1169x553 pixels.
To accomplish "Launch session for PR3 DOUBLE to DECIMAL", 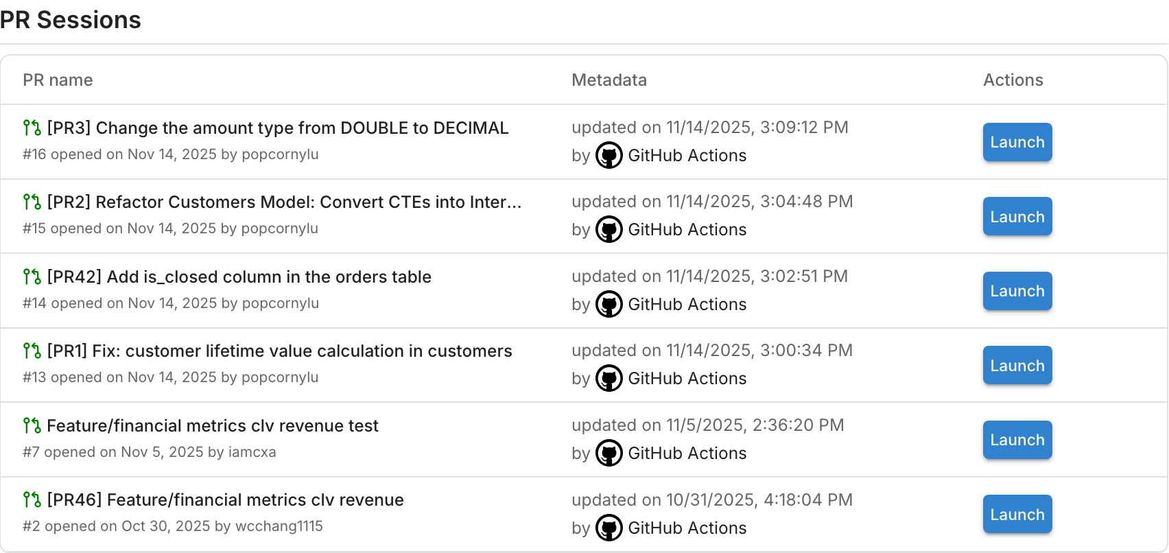I will [x=1017, y=142].
